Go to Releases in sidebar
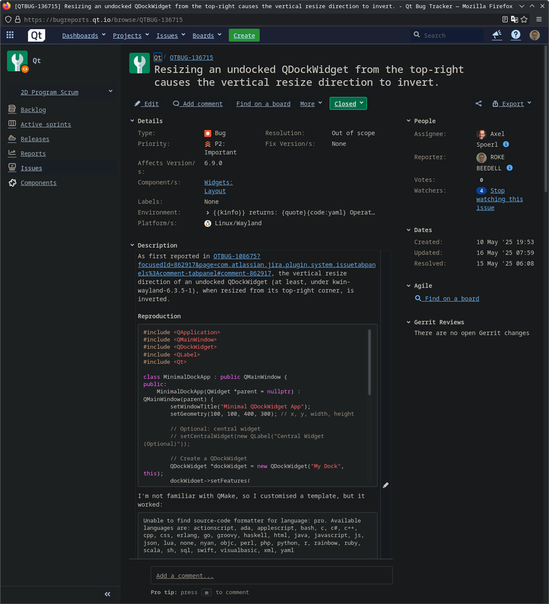Viewport: 549px width, 604px height. (x=35, y=139)
